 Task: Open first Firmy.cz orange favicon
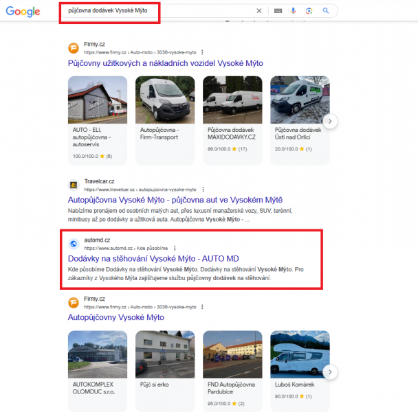pos(74,48)
